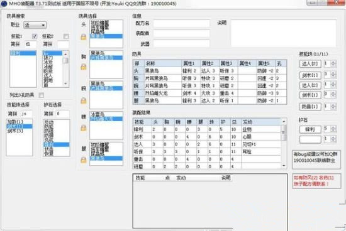Select 片耳黑狼鸟 in the 腕 armor list

[x=106, y=88]
